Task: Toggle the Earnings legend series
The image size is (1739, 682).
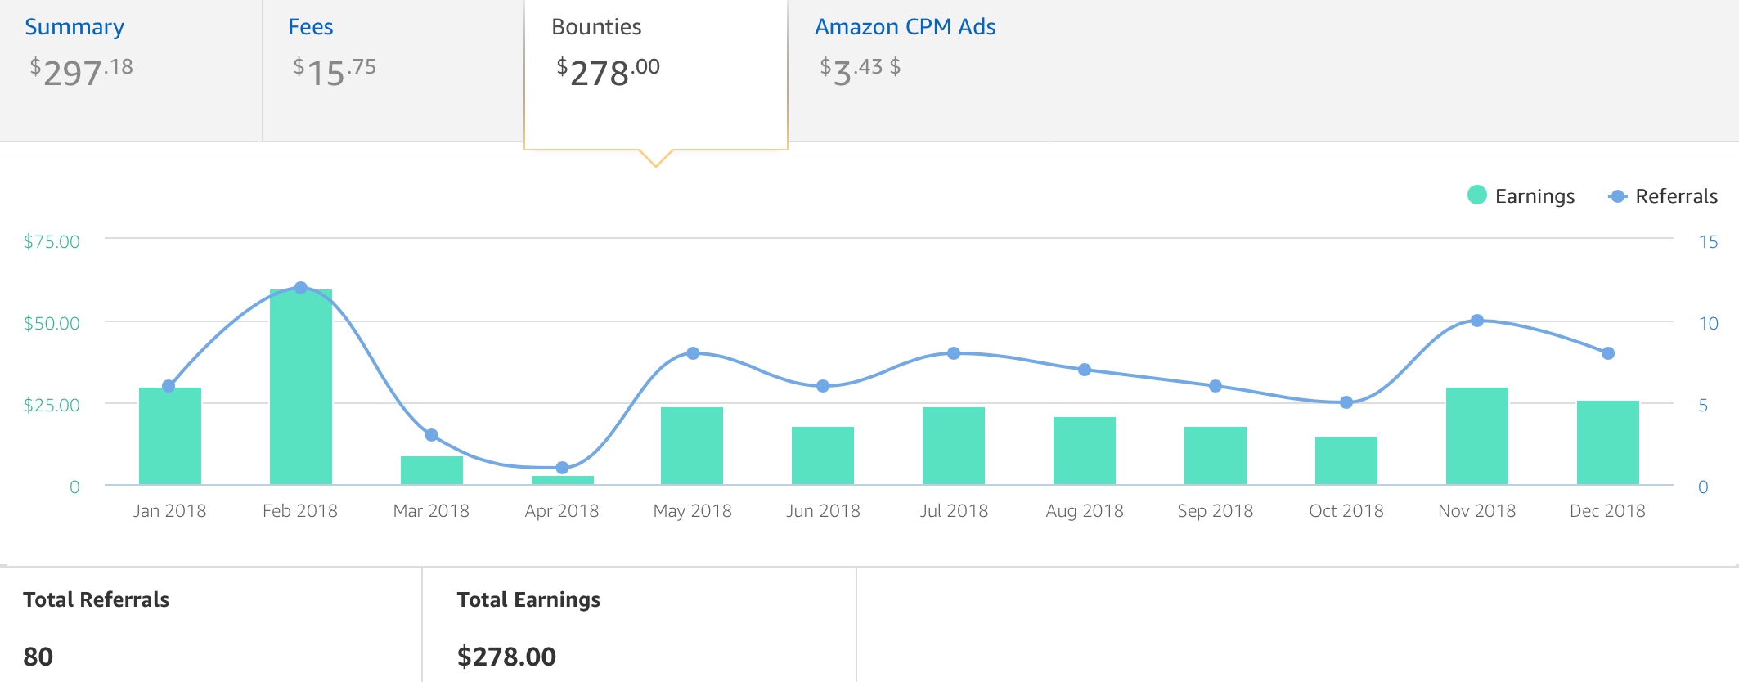Action: coord(1521,195)
